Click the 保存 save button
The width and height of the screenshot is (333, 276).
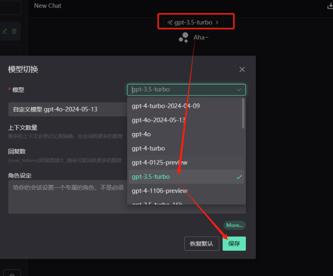[234, 244]
